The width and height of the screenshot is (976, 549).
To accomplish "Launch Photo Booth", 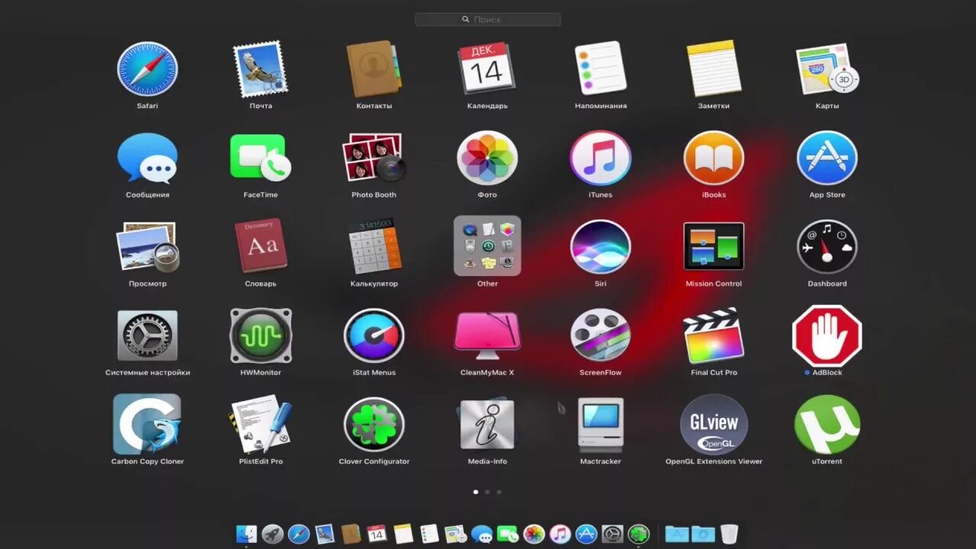I will pyautogui.click(x=374, y=159).
